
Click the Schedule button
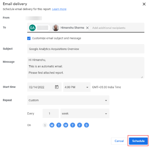click(x=138, y=141)
